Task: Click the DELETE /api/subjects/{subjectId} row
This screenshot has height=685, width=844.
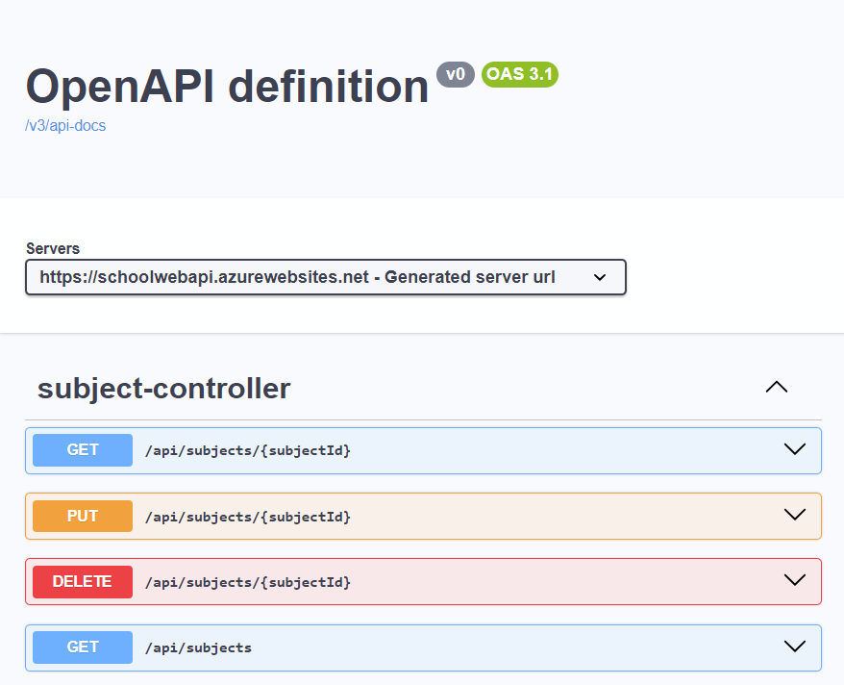Action: click(423, 581)
